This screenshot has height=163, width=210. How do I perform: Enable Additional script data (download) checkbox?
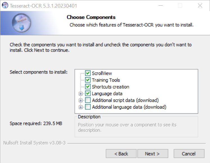88,100
